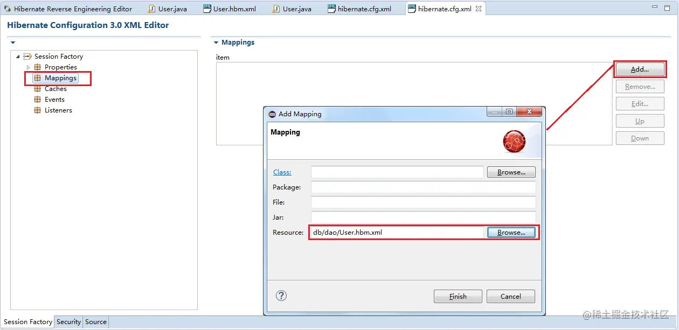Switch to the first User.java tab
Viewport: 679px width, 330px height.
(x=168, y=9)
